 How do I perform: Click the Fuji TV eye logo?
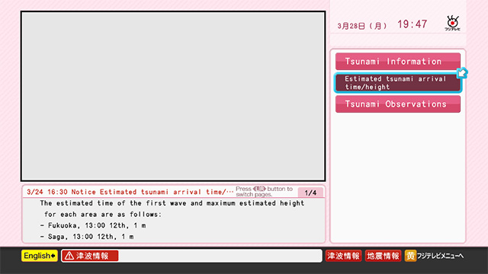[x=452, y=23]
